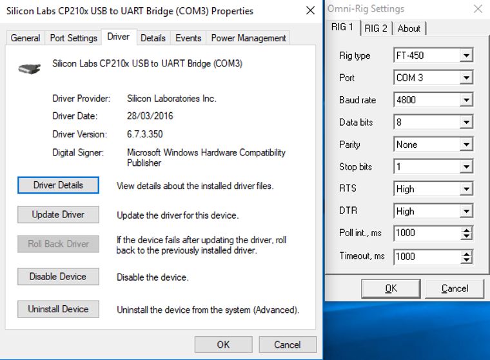490x360 pixels.
Task: Expand the DTR dropdown
Action: pos(466,211)
